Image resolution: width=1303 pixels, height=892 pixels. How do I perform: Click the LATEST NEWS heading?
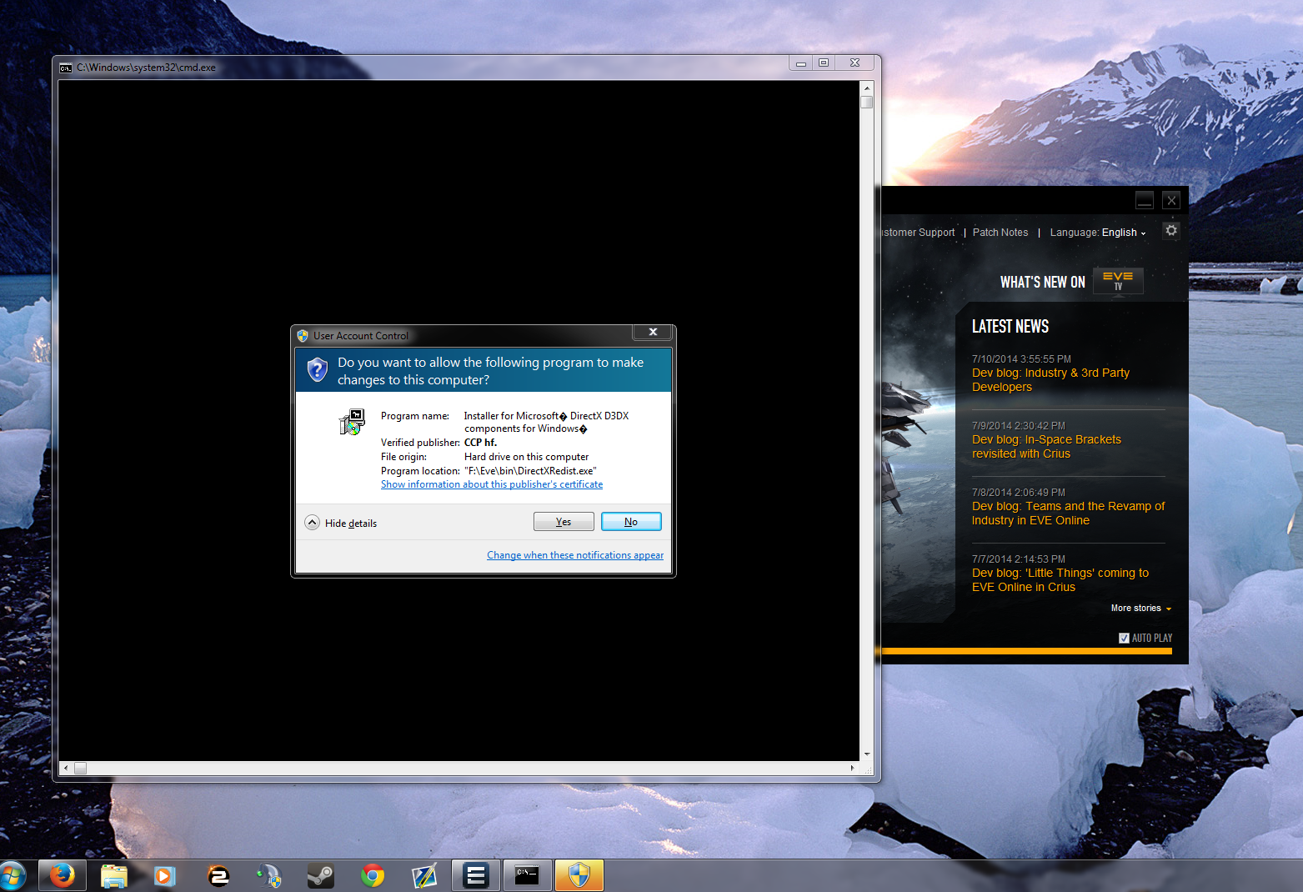coord(1010,327)
